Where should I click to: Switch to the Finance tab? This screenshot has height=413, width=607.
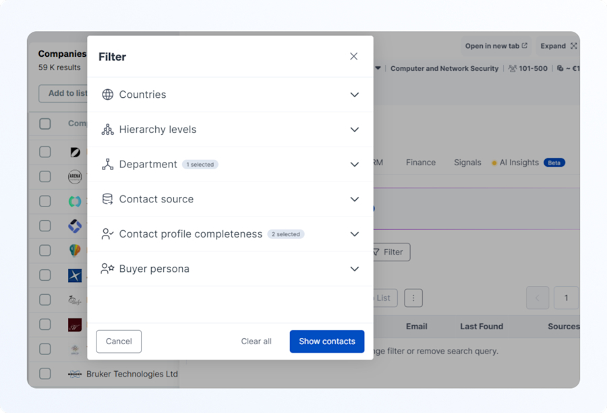pos(421,163)
